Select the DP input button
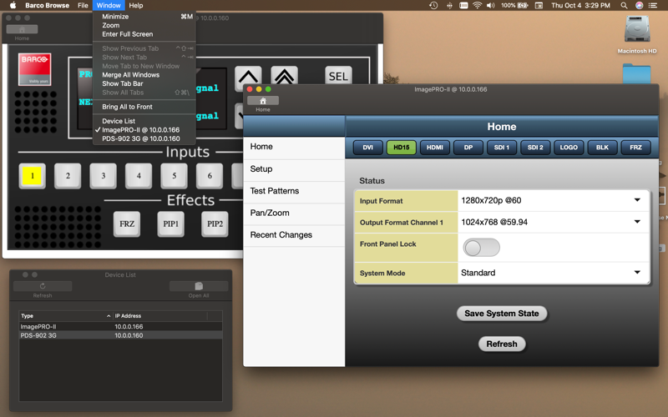Image resolution: width=668 pixels, height=417 pixels. tap(468, 148)
